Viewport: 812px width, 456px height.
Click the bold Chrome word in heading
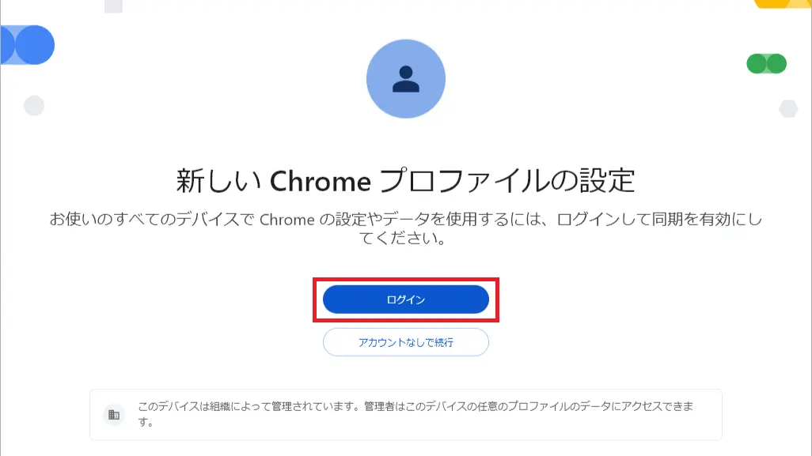(x=320, y=181)
